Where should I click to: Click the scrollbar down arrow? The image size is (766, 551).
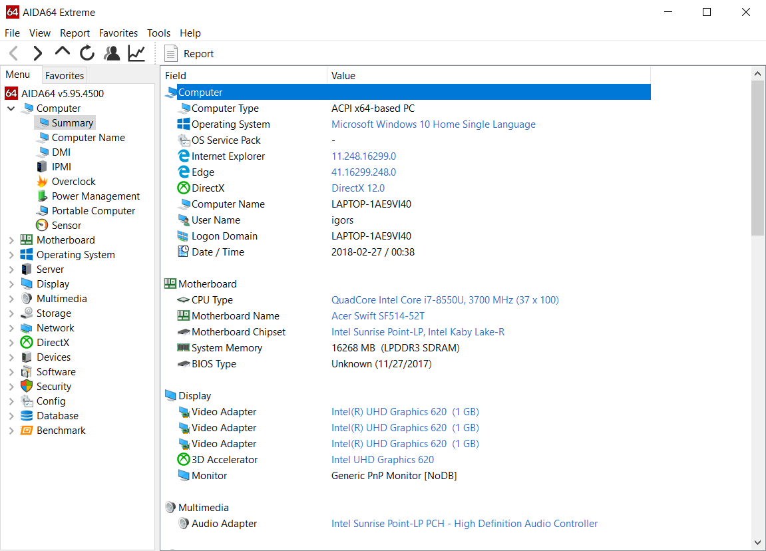[x=757, y=543]
